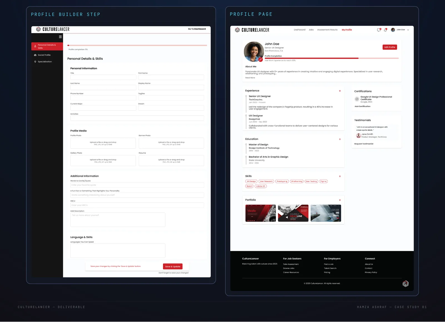Open the notifications bell in profile page header
The image size is (445, 322).
[385, 30]
